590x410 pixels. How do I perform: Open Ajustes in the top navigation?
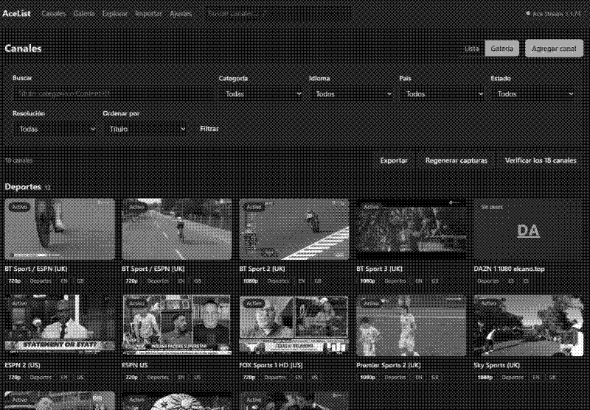click(181, 13)
